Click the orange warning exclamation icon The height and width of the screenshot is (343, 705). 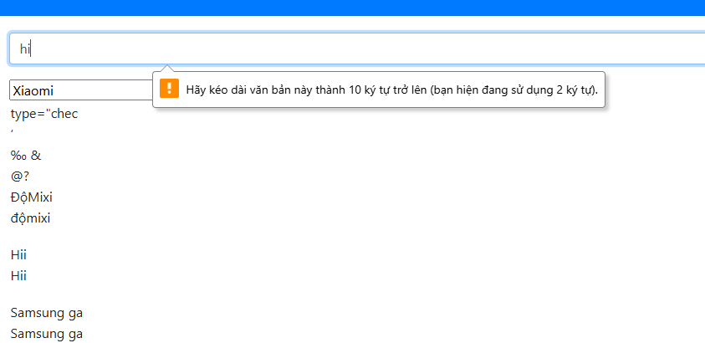pyautogui.click(x=170, y=89)
